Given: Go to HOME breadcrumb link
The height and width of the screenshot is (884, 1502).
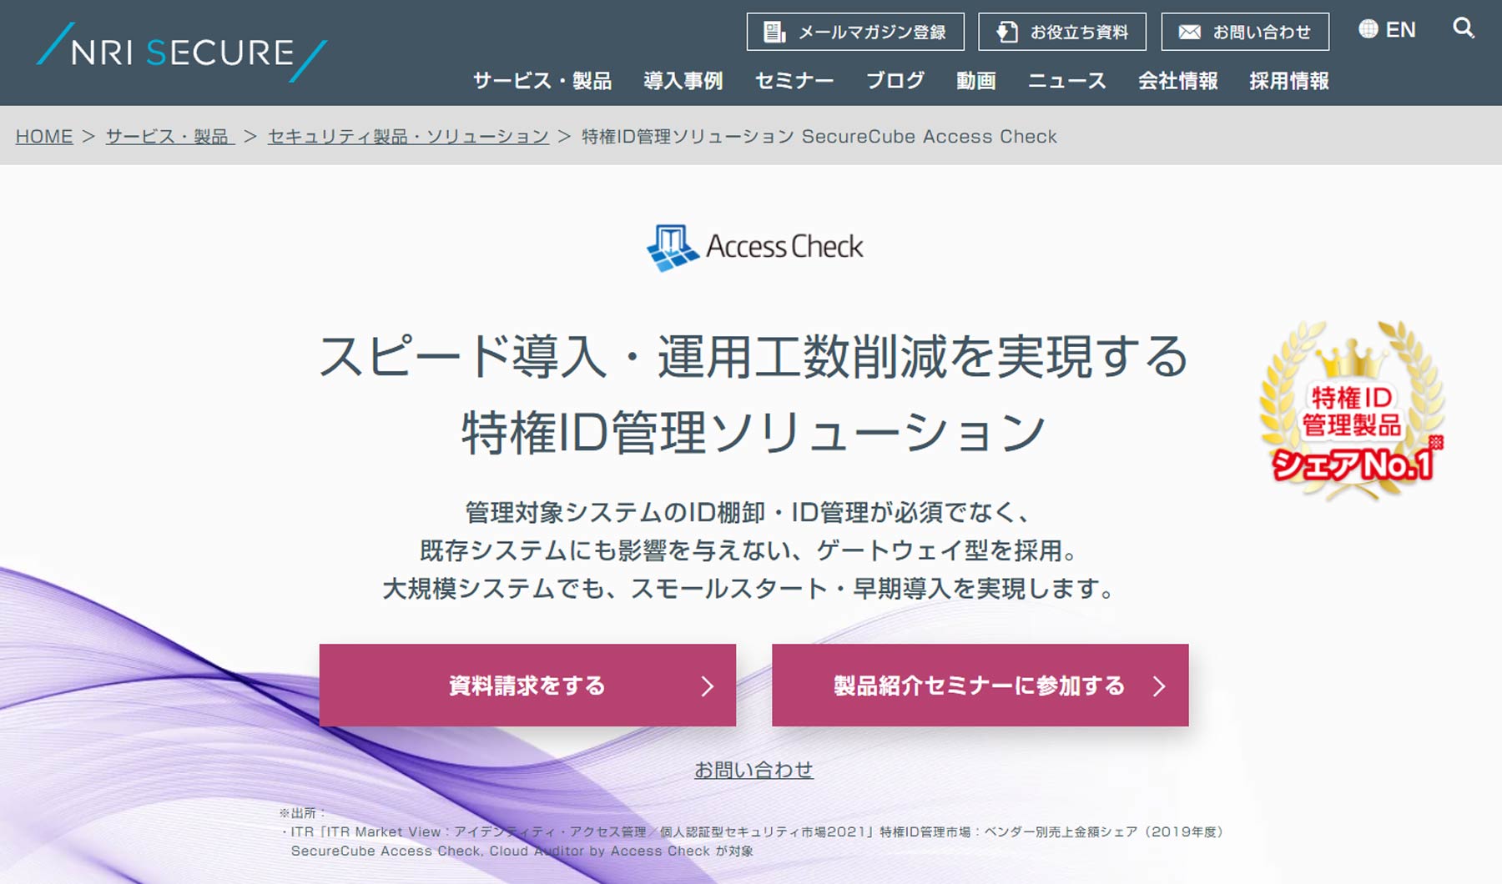Looking at the screenshot, I should [x=44, y=136].
